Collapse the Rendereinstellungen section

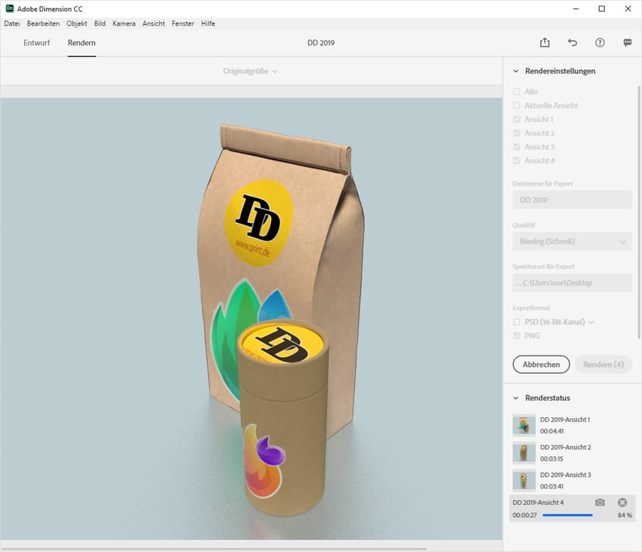(516, 71)
